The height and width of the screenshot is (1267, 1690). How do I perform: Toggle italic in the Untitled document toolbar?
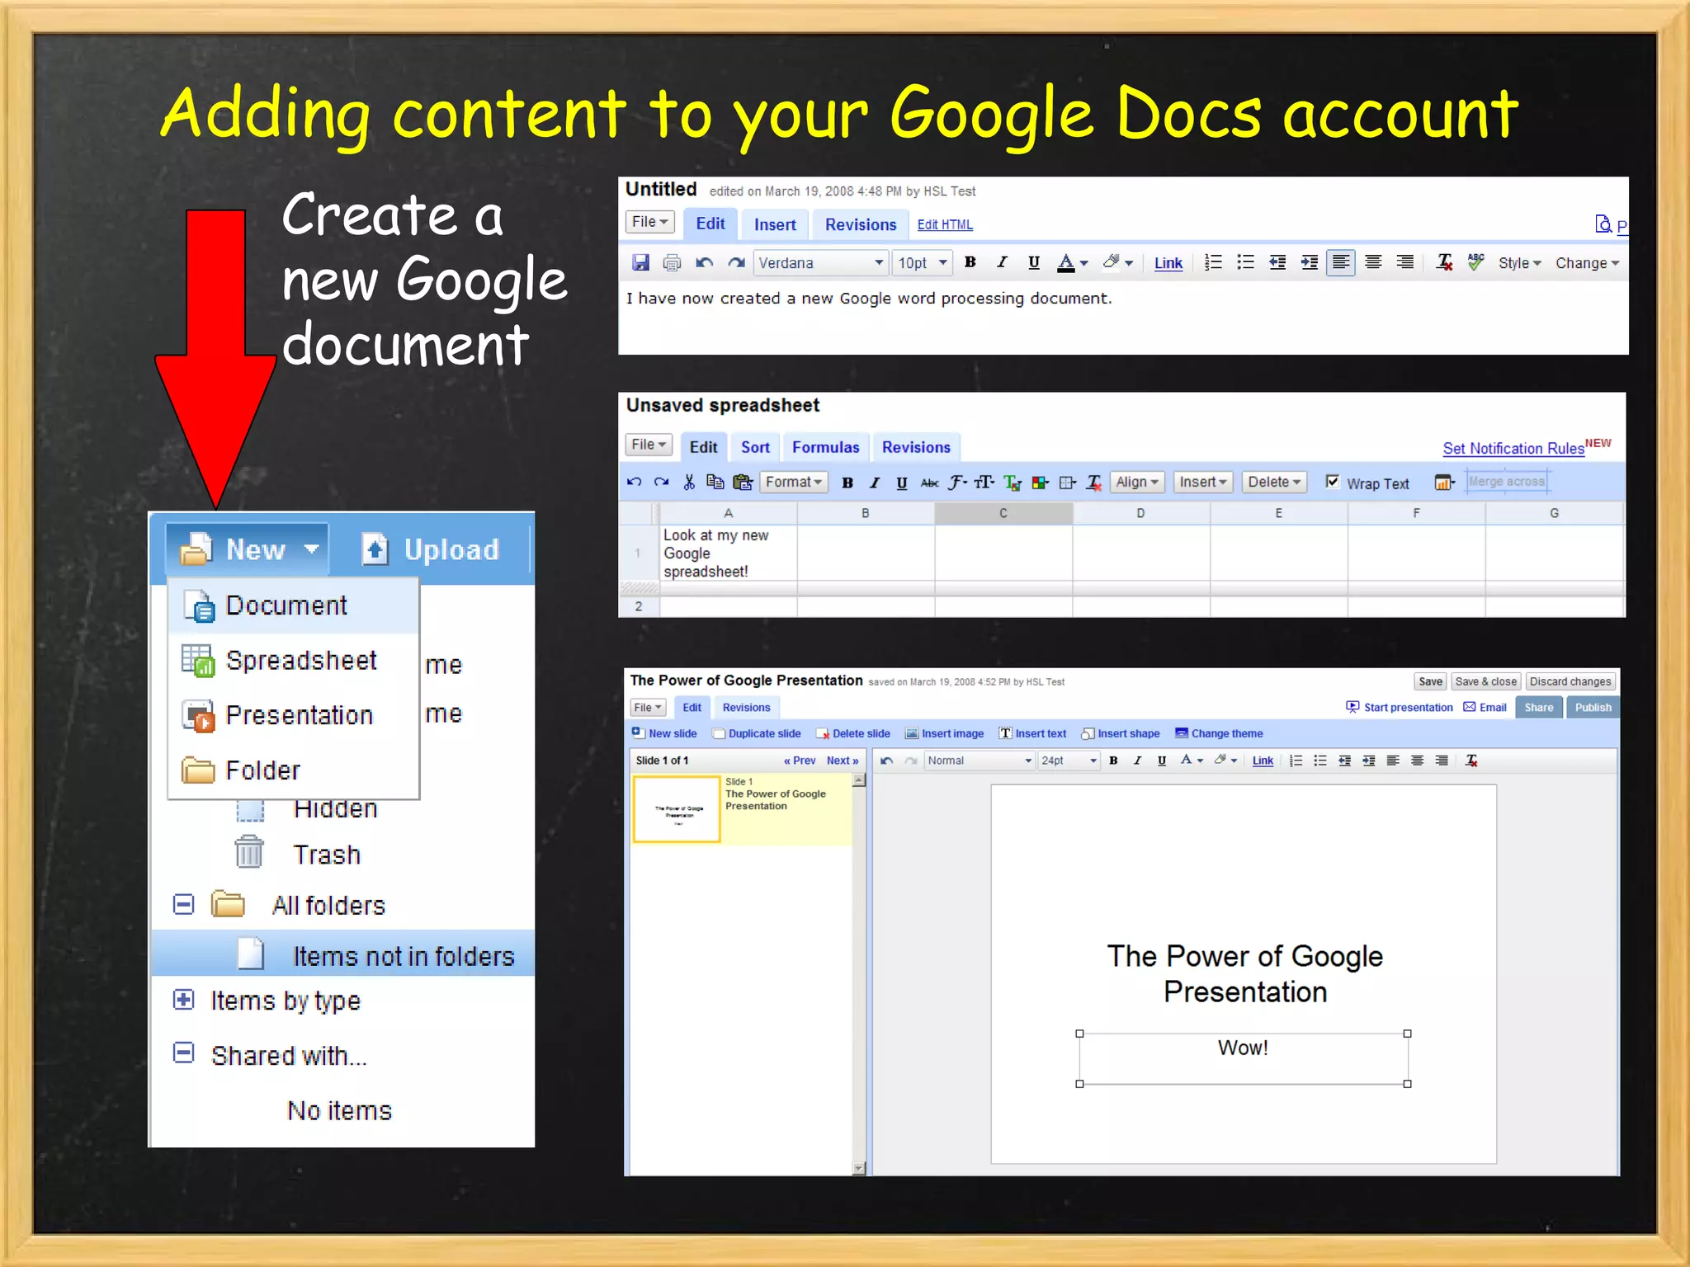[x=1002, y=262]
